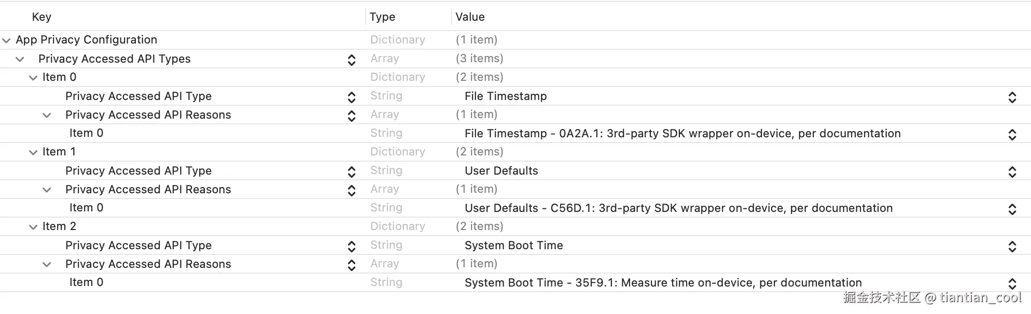
Task: Select the User Defaults C56D.1 reason text
Action: click(x=678, y=208)
